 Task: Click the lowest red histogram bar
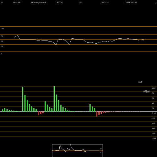97,114
